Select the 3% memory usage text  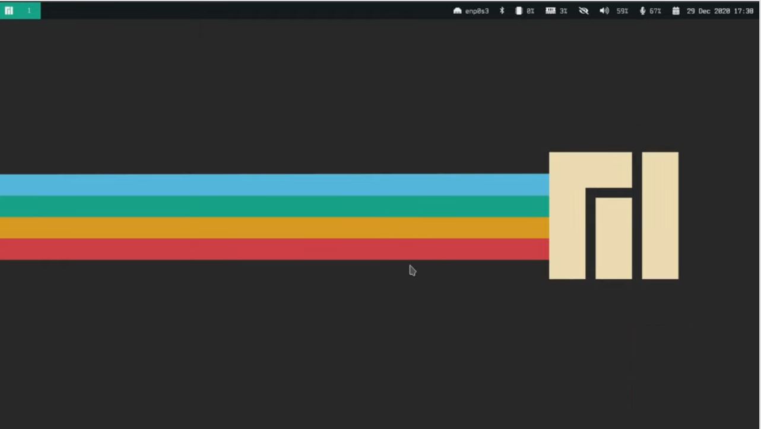(x=563, y=11)
